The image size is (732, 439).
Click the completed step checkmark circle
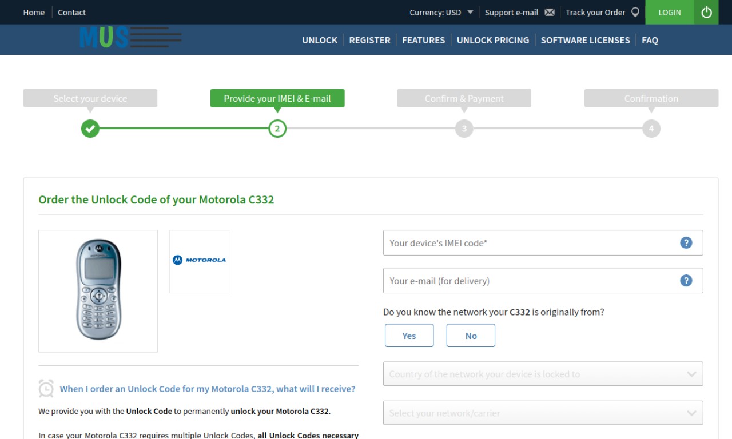[90, 129]
